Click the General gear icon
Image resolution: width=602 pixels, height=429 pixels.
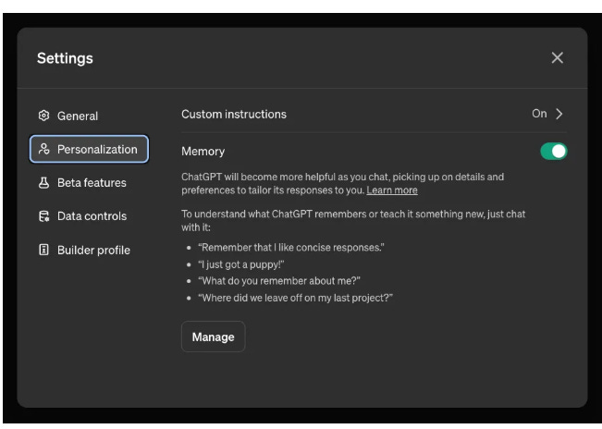pos(43,116)
